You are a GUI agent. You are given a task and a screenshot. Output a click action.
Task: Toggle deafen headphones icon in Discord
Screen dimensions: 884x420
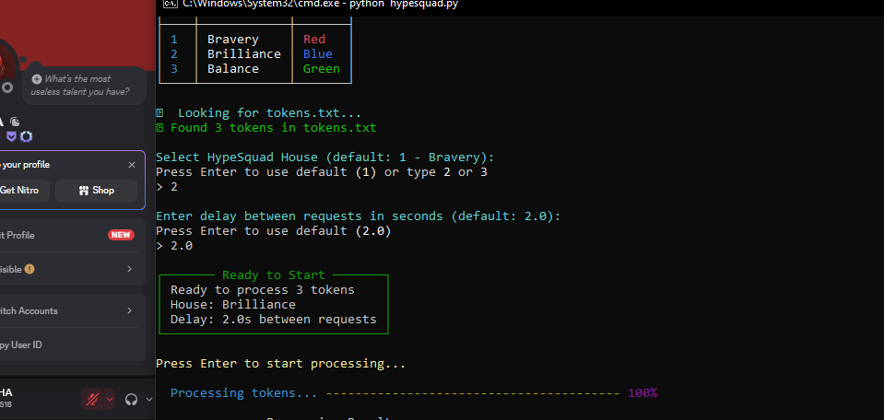[x=132, y=399]
